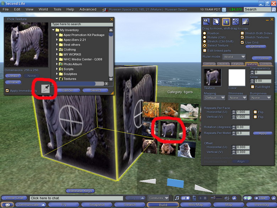Stop the music playback

point(188,198)
